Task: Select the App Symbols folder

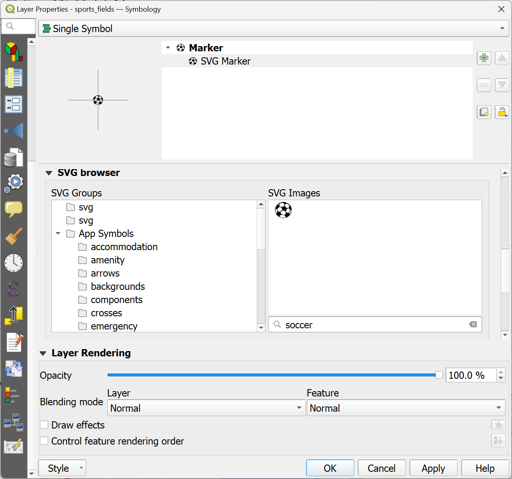Action: click(x=106, y=233)
